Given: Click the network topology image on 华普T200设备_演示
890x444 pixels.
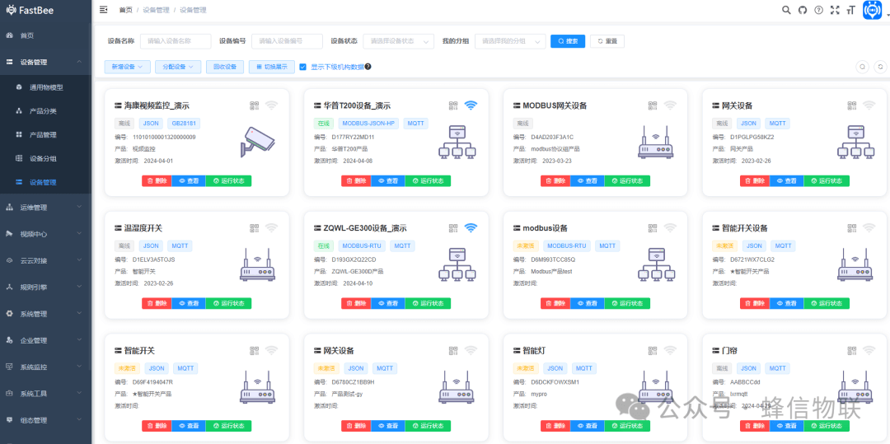Looking at the screenshot, I should 457,141.
